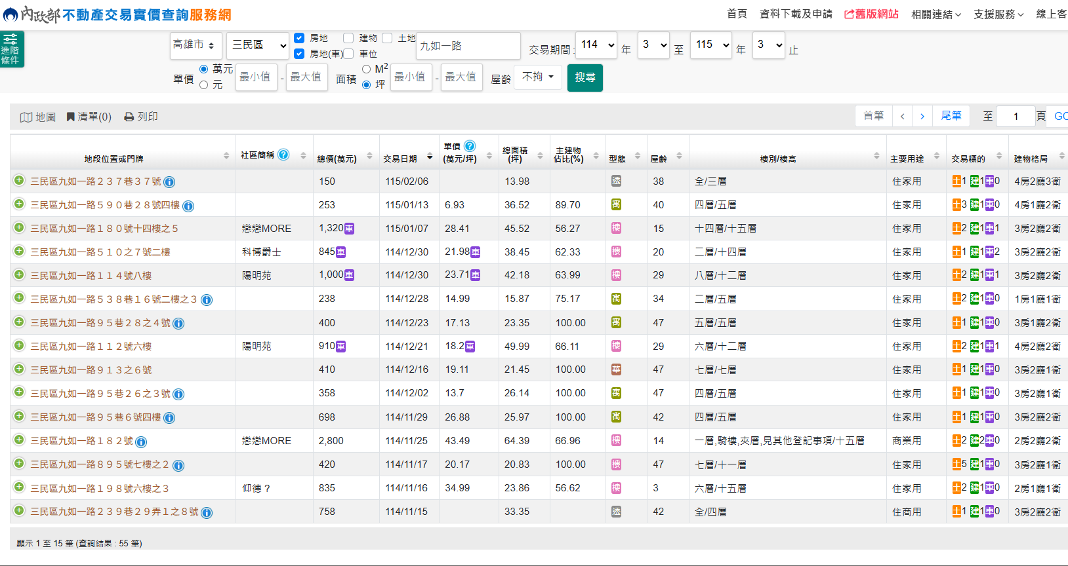This screenshot has height=566, width=1068.
Task: Select the M² area radio button
Action: coord(366,69)
